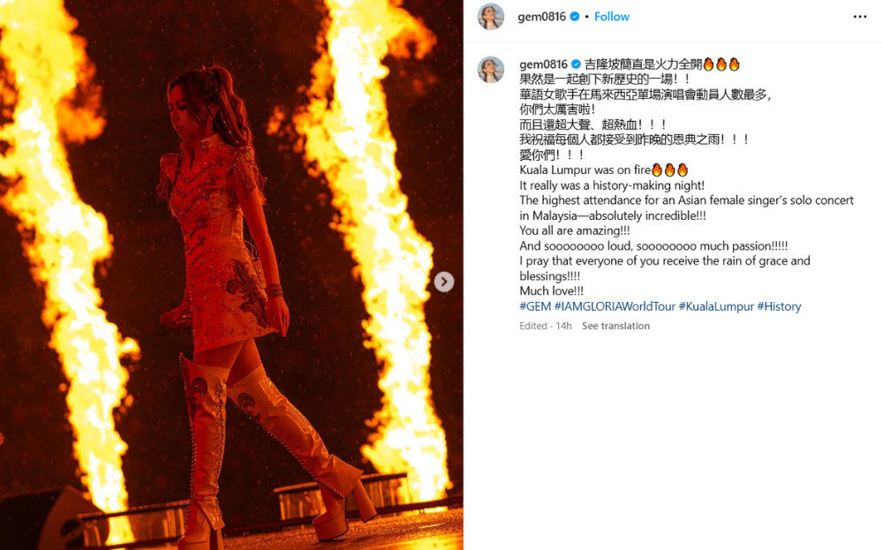Click the 14h post timestamp
This screenshot has height=550, width=883.
pyautogui.click(x=563, y=326)
